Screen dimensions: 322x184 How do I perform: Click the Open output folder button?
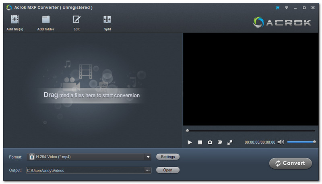168,170
